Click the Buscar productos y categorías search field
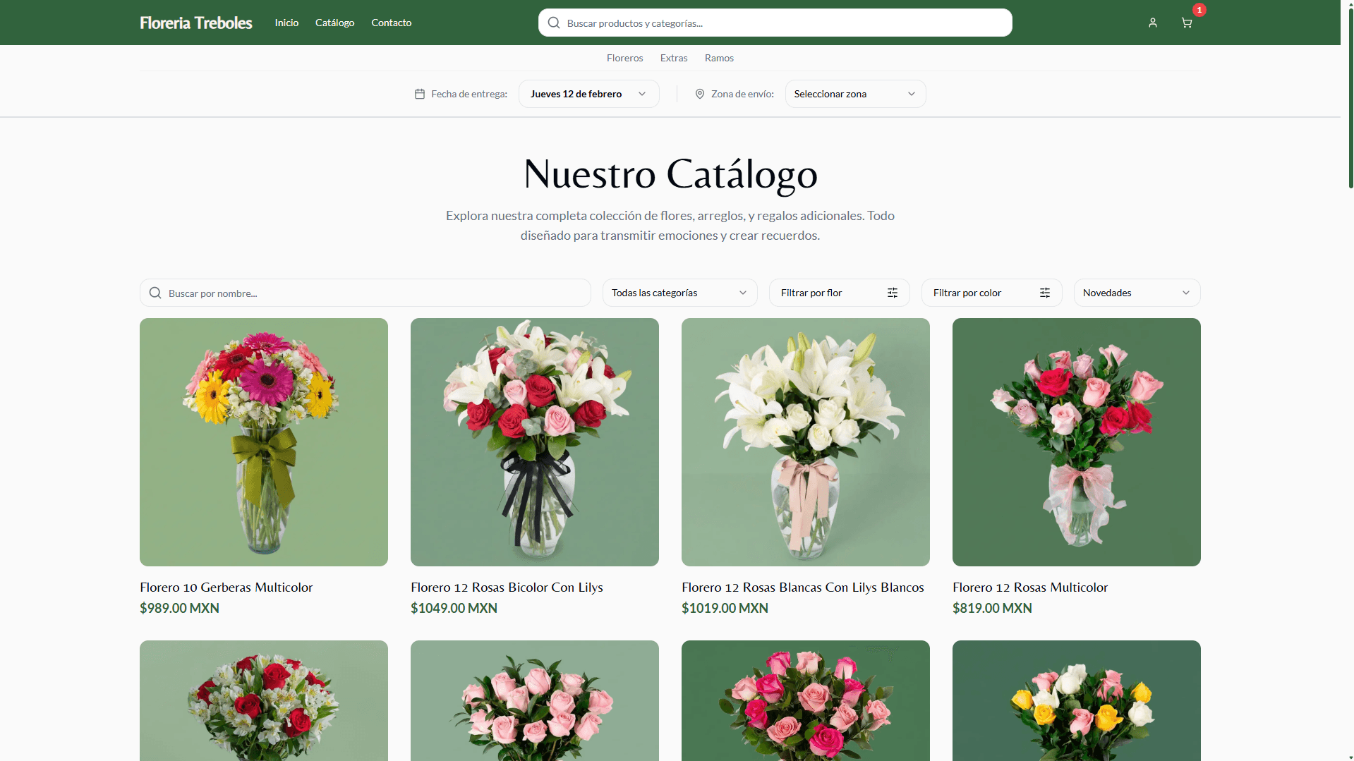This screenshot has height=761, width=1354. (775, 23)
